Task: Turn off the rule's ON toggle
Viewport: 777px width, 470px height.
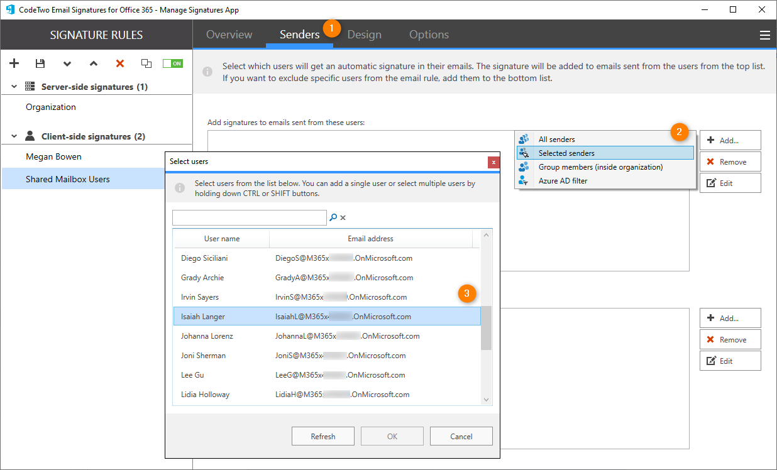Action: click(172, 63)
